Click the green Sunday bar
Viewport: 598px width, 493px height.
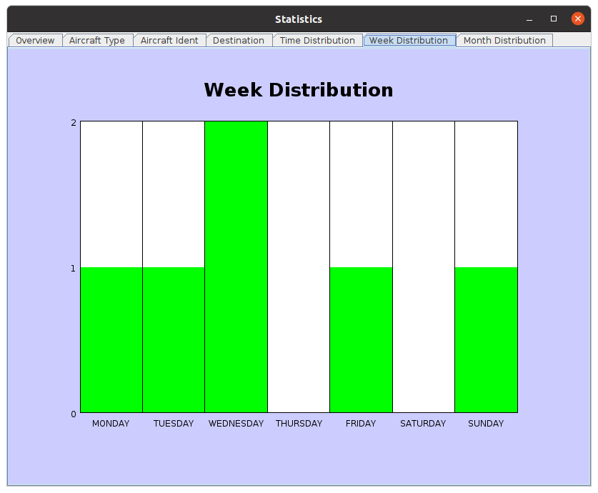pyautogui.click(x=486, y=339)
